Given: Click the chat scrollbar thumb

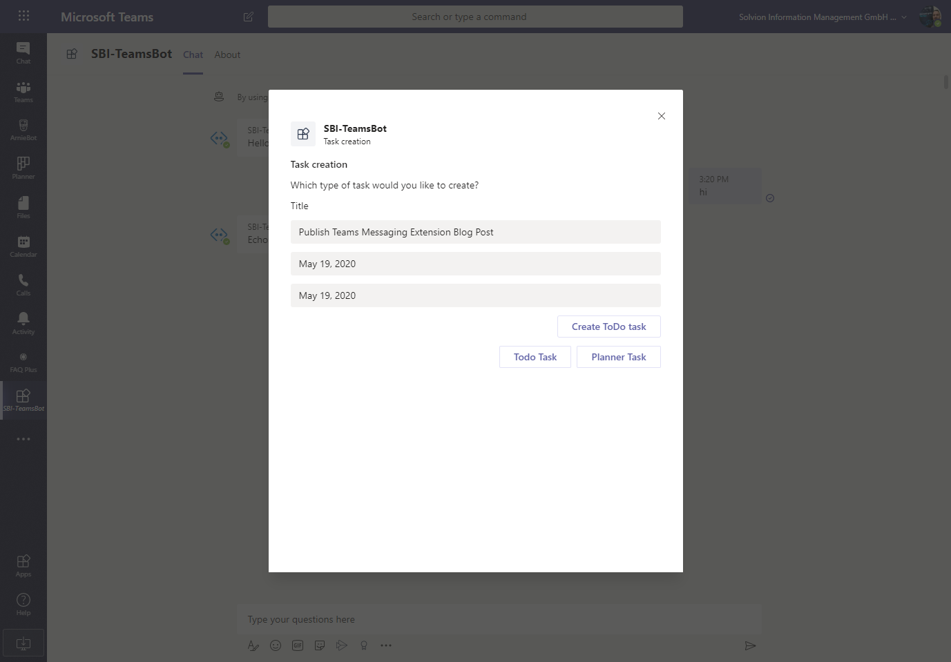Looking at the screenshot, I should point(946,81).
